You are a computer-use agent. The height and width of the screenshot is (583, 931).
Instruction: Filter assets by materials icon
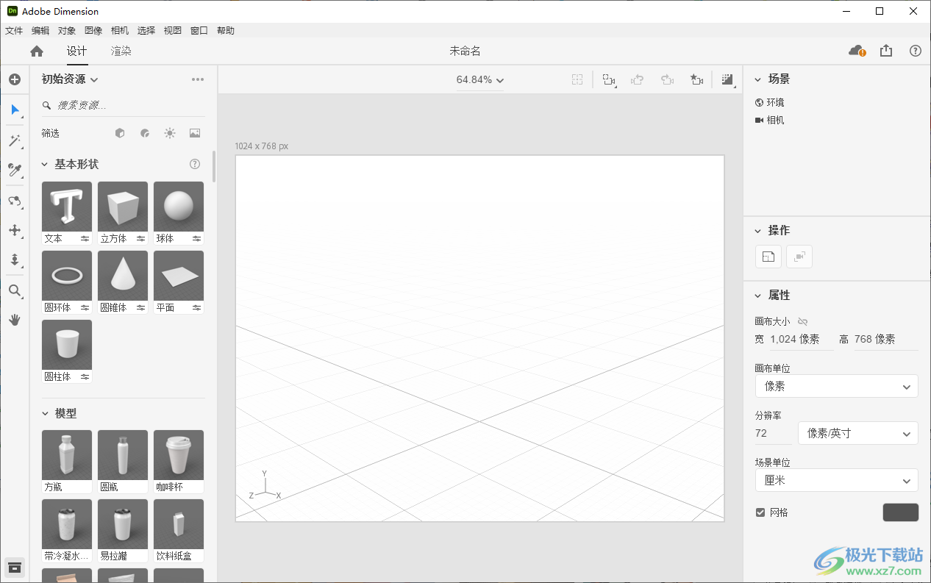(145, 133)
